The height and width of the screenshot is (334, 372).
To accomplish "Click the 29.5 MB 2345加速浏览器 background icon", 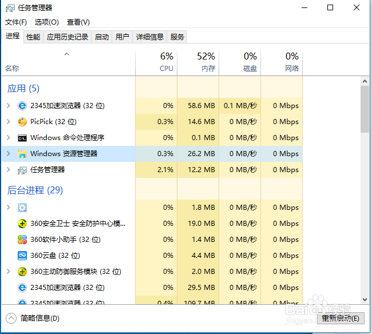I will 22,288.
